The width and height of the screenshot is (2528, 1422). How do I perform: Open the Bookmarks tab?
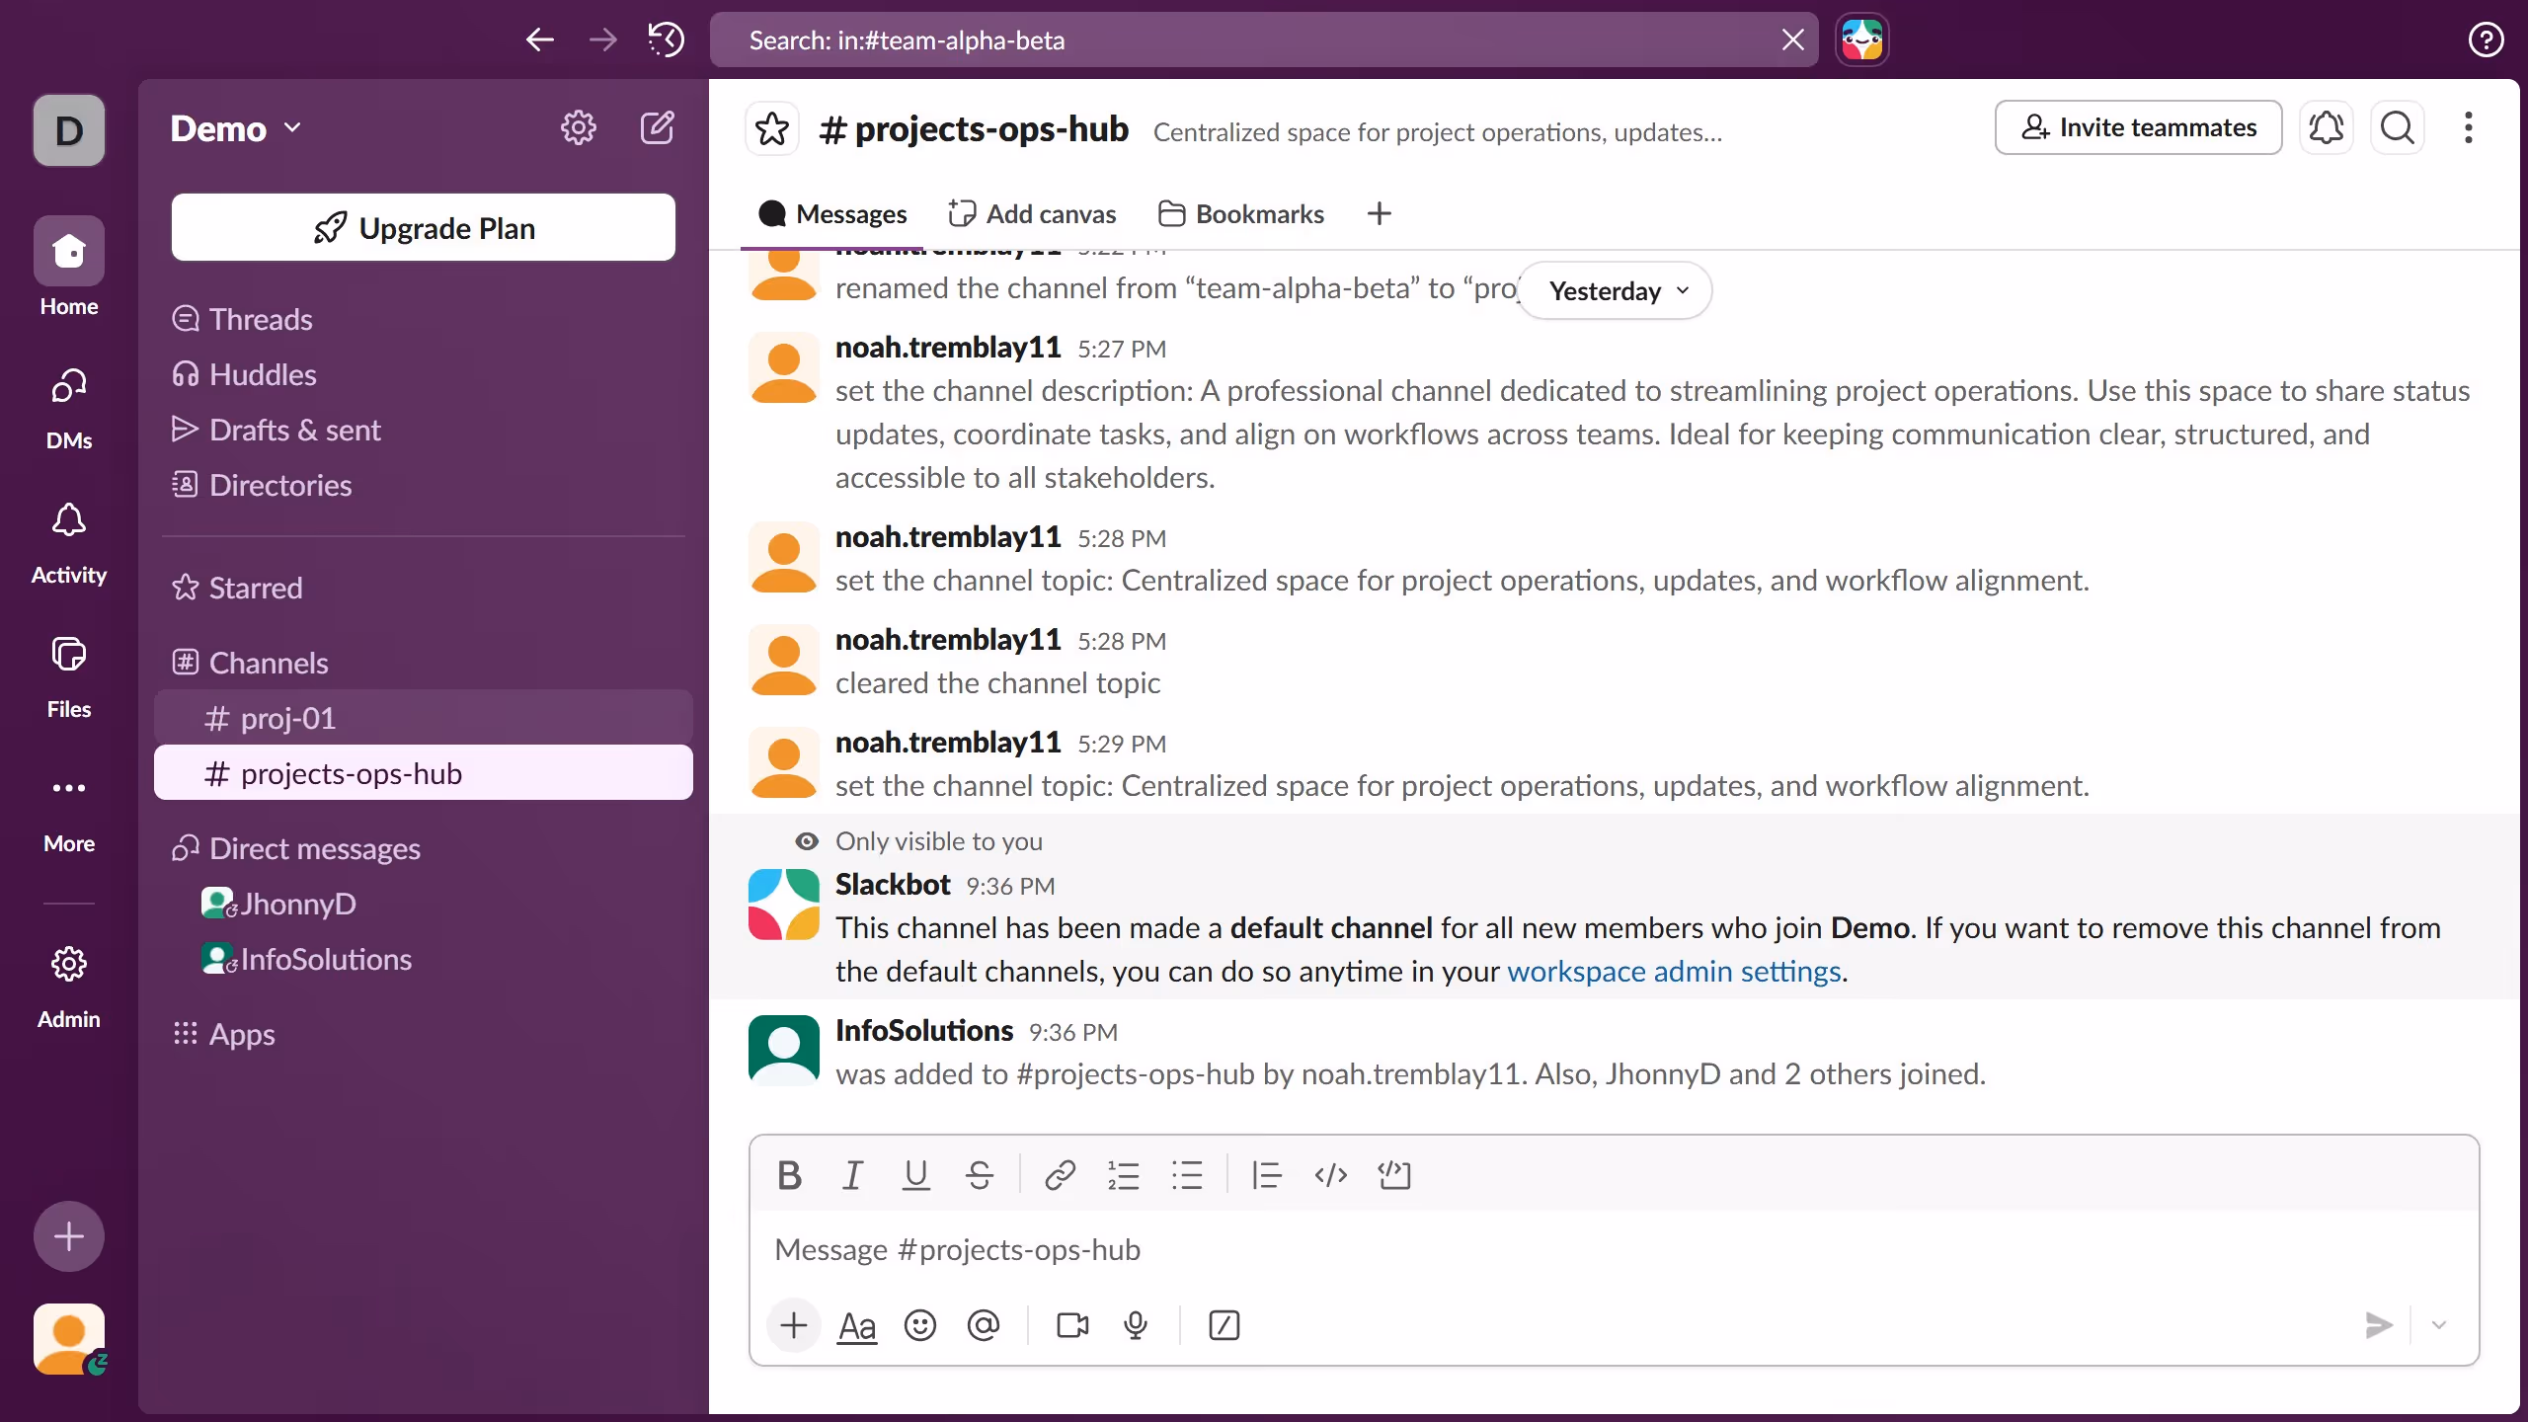click(1240, 213)
